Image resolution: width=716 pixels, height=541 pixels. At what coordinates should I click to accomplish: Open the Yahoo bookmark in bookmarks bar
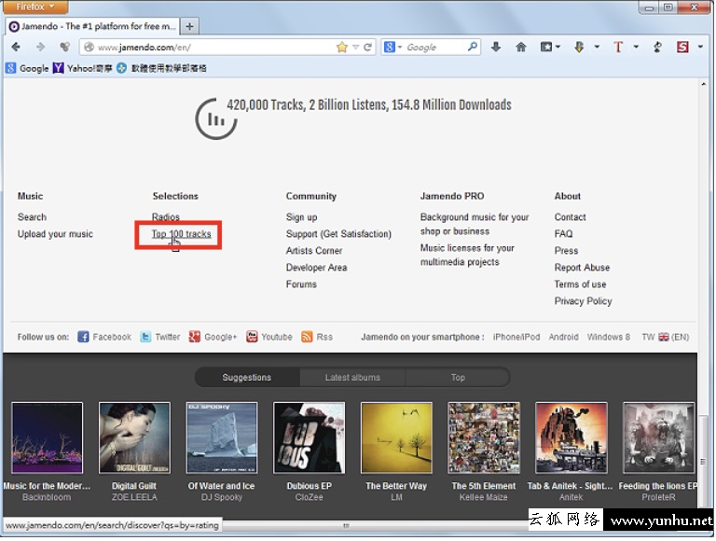click(x=83, y=68)
